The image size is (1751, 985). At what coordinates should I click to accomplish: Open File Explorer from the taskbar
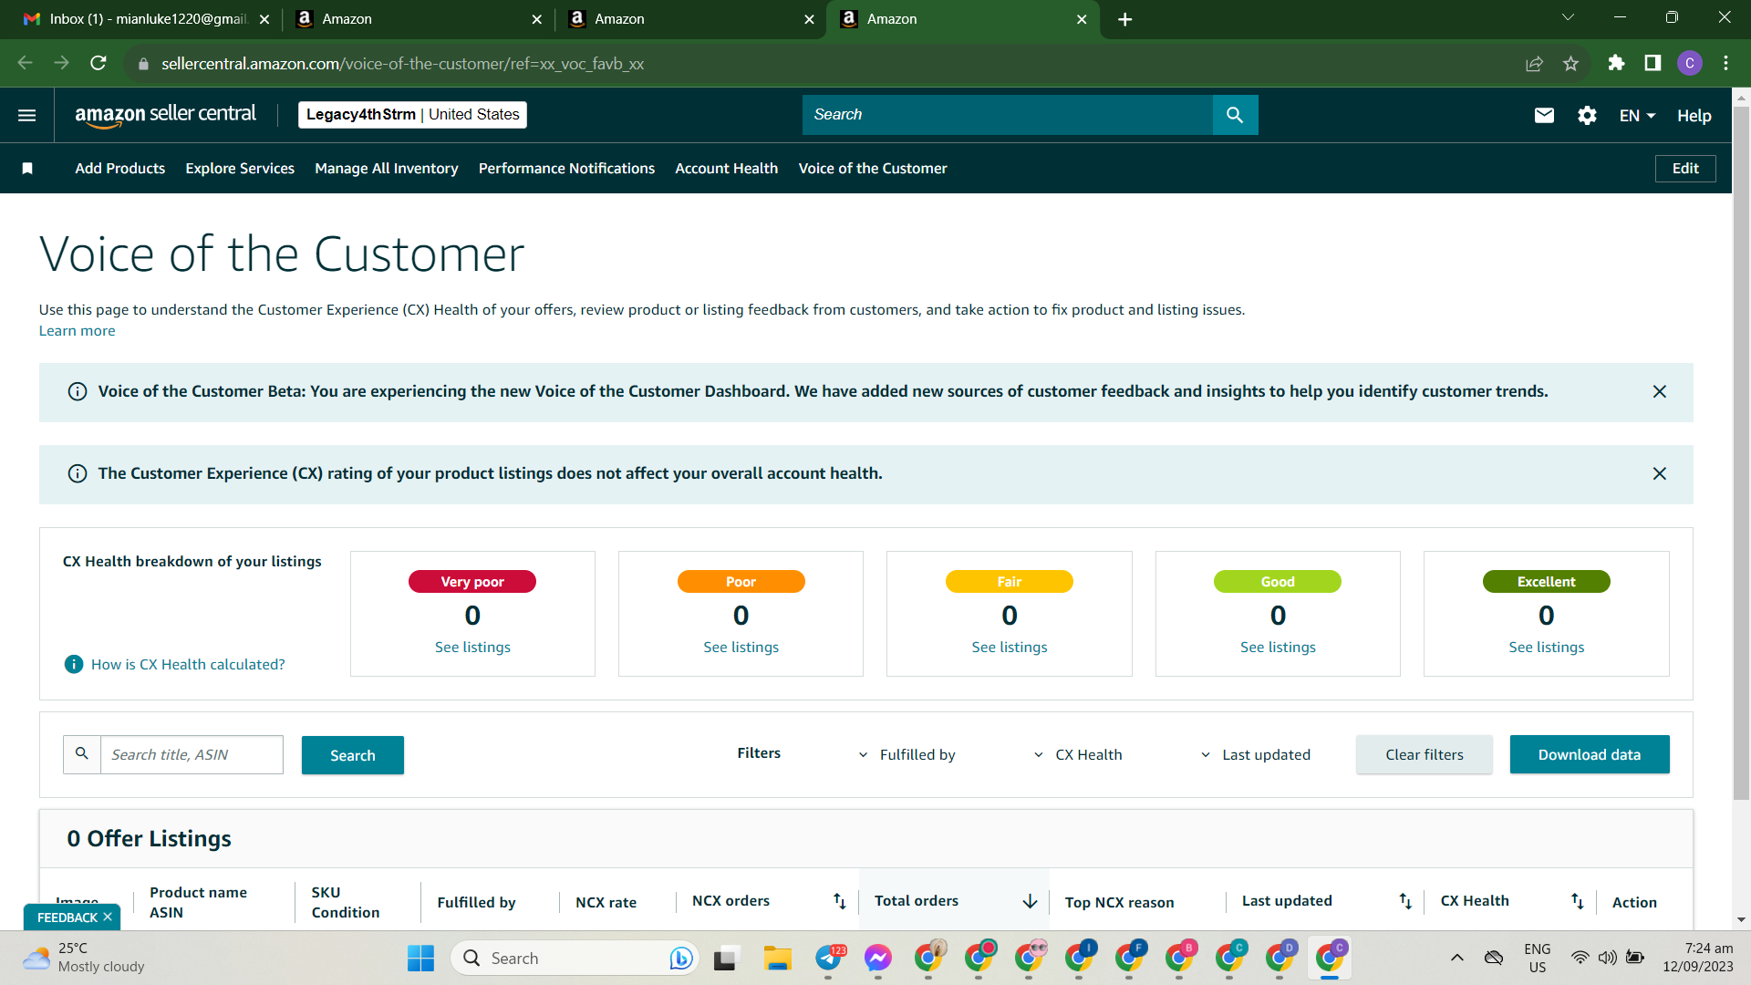click(x=777, y=959)
